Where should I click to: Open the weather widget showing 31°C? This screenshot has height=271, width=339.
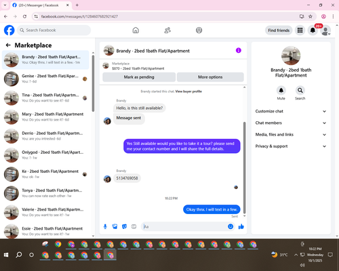(279, 255)
